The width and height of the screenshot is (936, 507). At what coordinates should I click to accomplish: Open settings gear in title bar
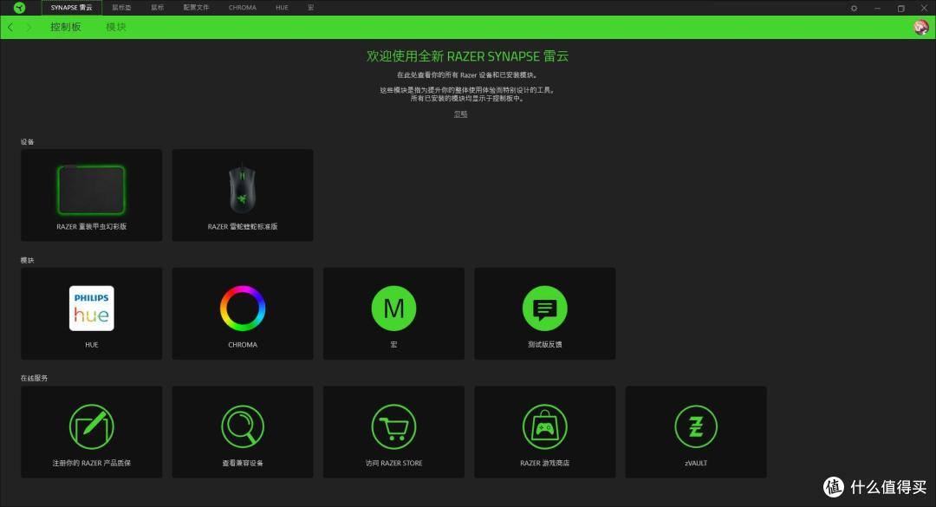[x=855, y=9]
